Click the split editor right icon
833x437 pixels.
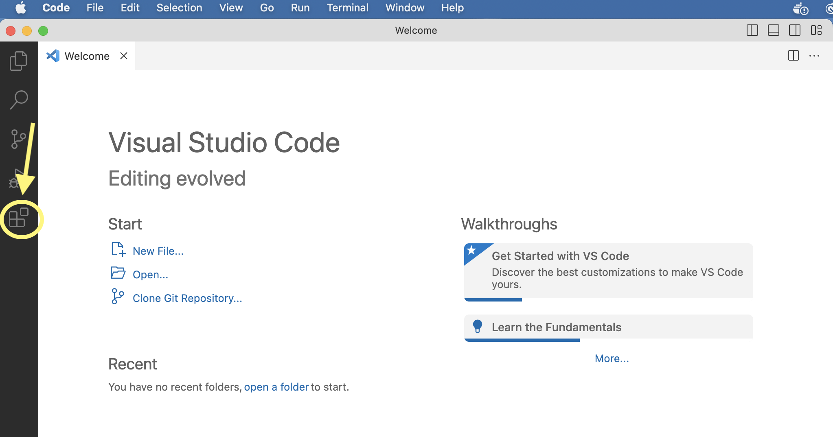point(793,56)
